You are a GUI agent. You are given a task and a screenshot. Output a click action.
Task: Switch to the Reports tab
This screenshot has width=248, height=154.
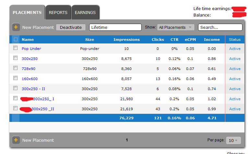58,13
